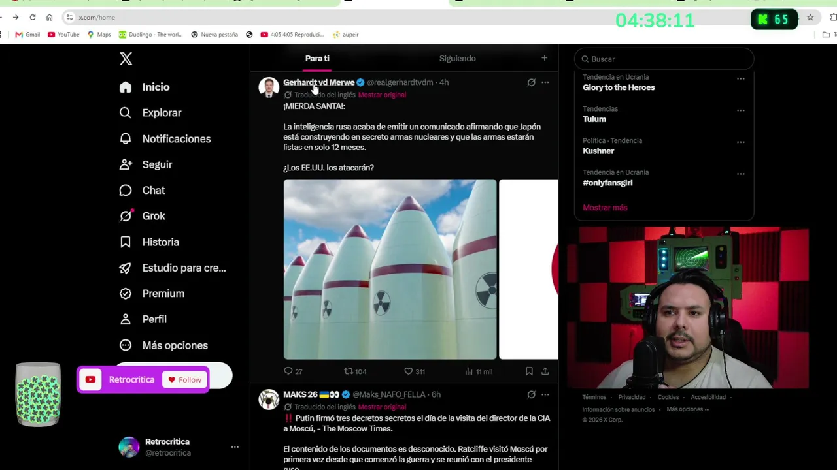Open the Nueva pestaña bookmark
This screenshot has height=470, width=837.
pyautogui.click(x=214, y=35)
